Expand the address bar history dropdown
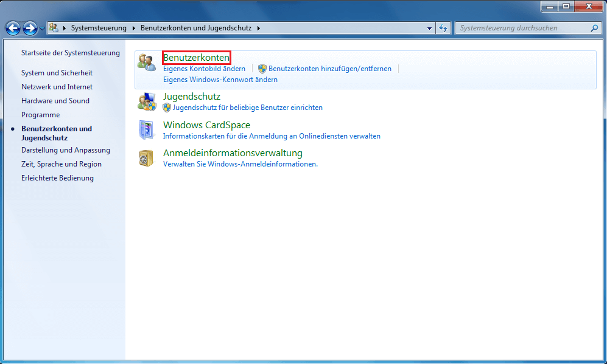This screenshot has height=364, width=607. [x=429, y=28]
